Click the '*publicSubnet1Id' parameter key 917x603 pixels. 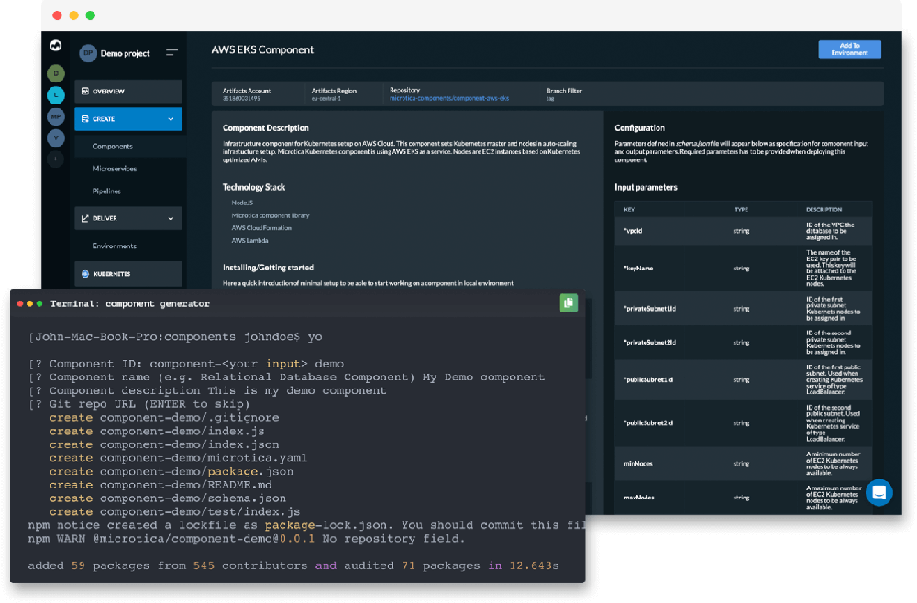click(648, 379)
